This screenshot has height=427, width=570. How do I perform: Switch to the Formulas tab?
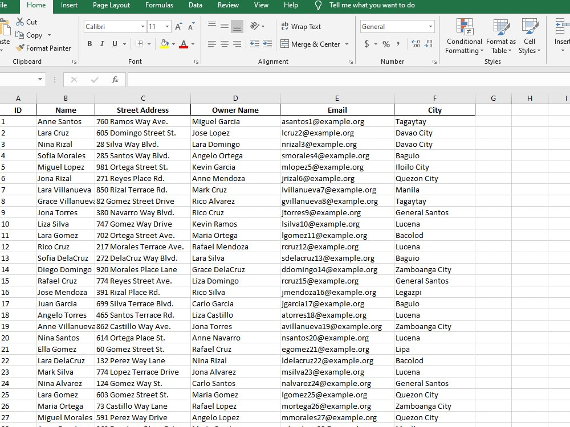click(159, 5)
